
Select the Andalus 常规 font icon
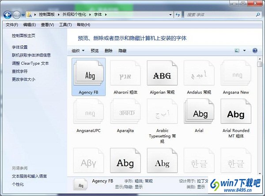tap(199, 73)
